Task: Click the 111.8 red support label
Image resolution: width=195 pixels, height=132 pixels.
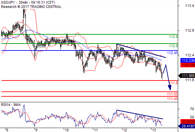Action: click(174, 83)
